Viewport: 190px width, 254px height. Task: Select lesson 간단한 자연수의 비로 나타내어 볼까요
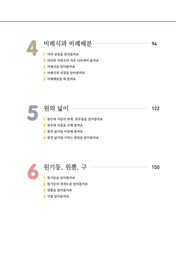point(73,60)
